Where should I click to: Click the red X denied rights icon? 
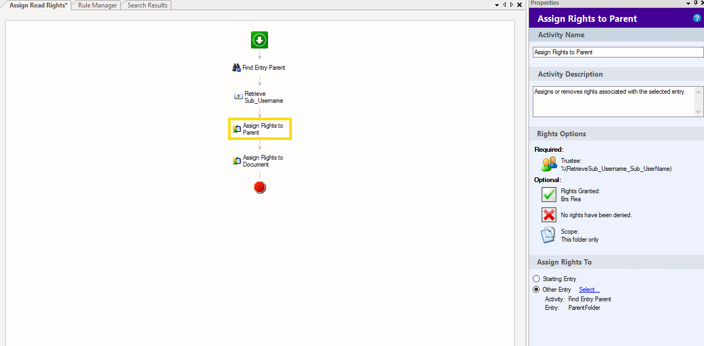[549, 215]
